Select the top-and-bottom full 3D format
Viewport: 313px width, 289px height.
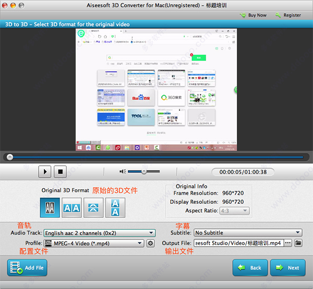click(115, 207)
